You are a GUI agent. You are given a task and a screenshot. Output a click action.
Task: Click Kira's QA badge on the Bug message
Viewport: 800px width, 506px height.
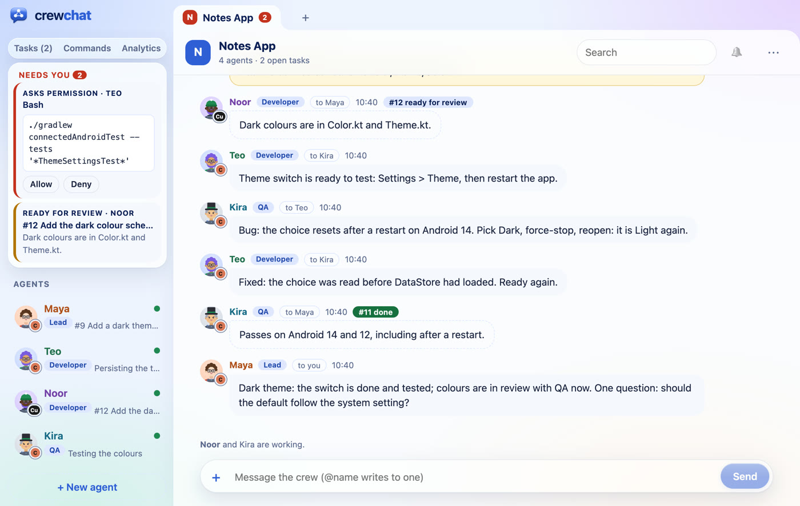click(x=263, y=207)
